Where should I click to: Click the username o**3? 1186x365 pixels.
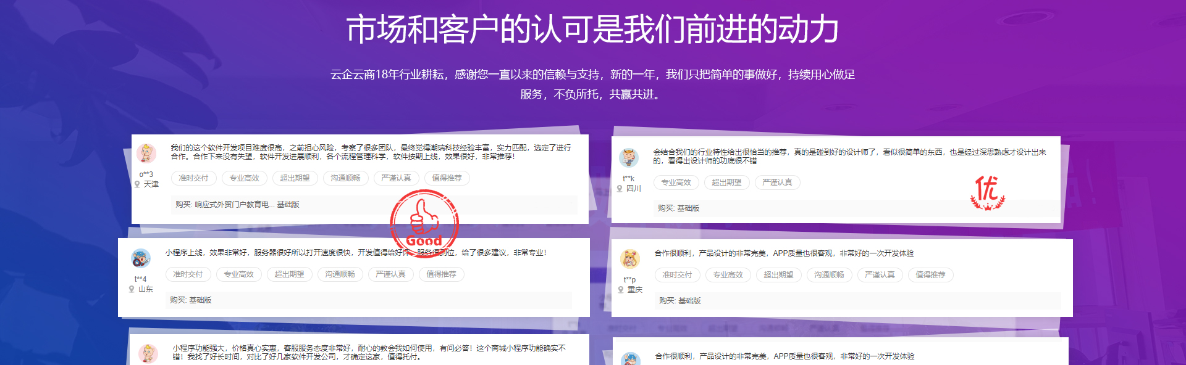click(146, 174)
